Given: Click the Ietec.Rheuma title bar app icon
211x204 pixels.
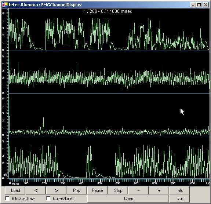Looking at the screenshot, I should (x=5, y=5).
